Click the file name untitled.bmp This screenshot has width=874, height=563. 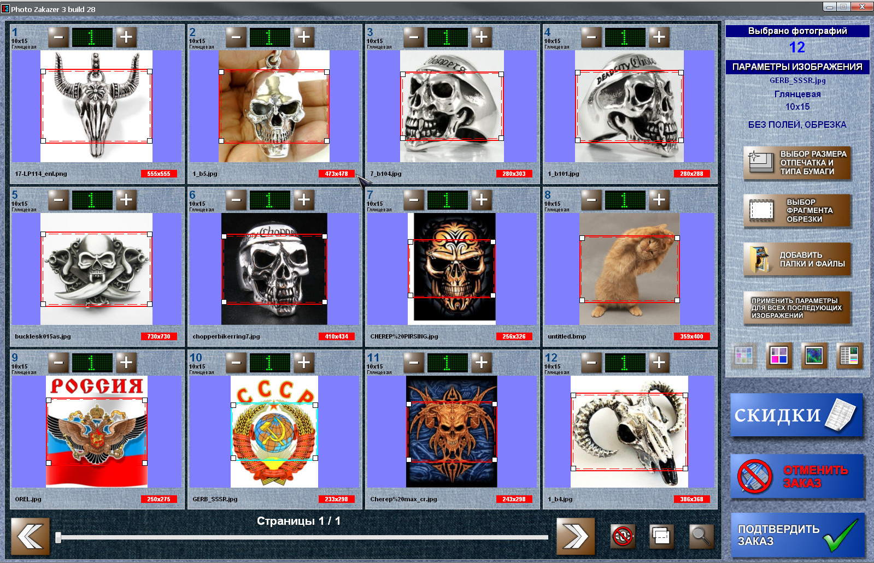567,336
